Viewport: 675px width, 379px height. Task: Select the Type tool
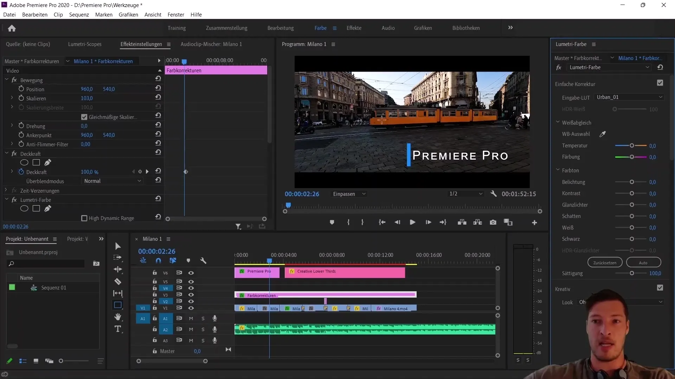(x=118, y=329)
